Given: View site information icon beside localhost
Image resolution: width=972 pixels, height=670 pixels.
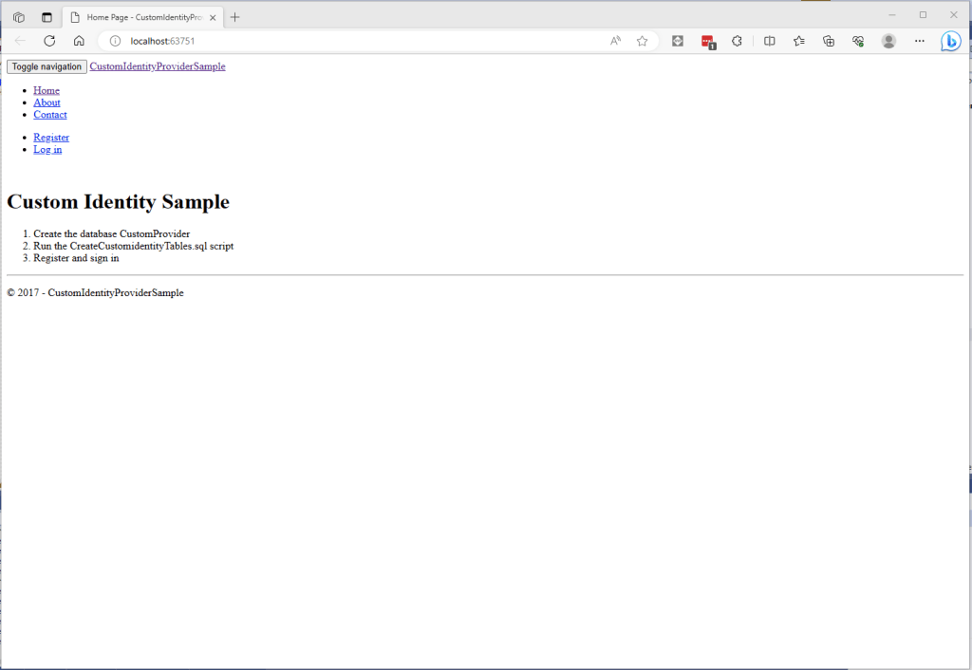Looking at the screenshot, I should [x=115, y=41].
